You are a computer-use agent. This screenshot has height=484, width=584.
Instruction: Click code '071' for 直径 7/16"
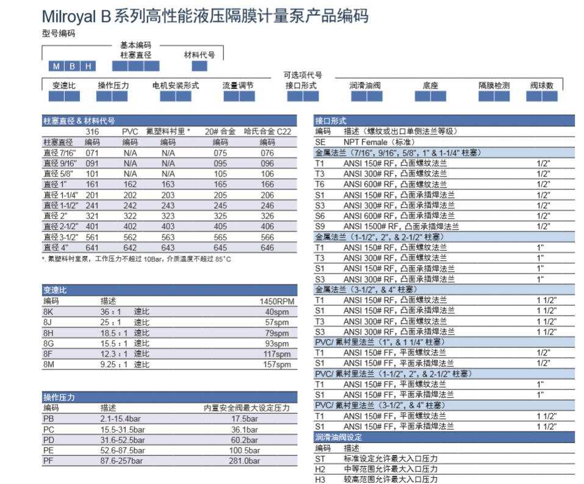coord(92,153)
